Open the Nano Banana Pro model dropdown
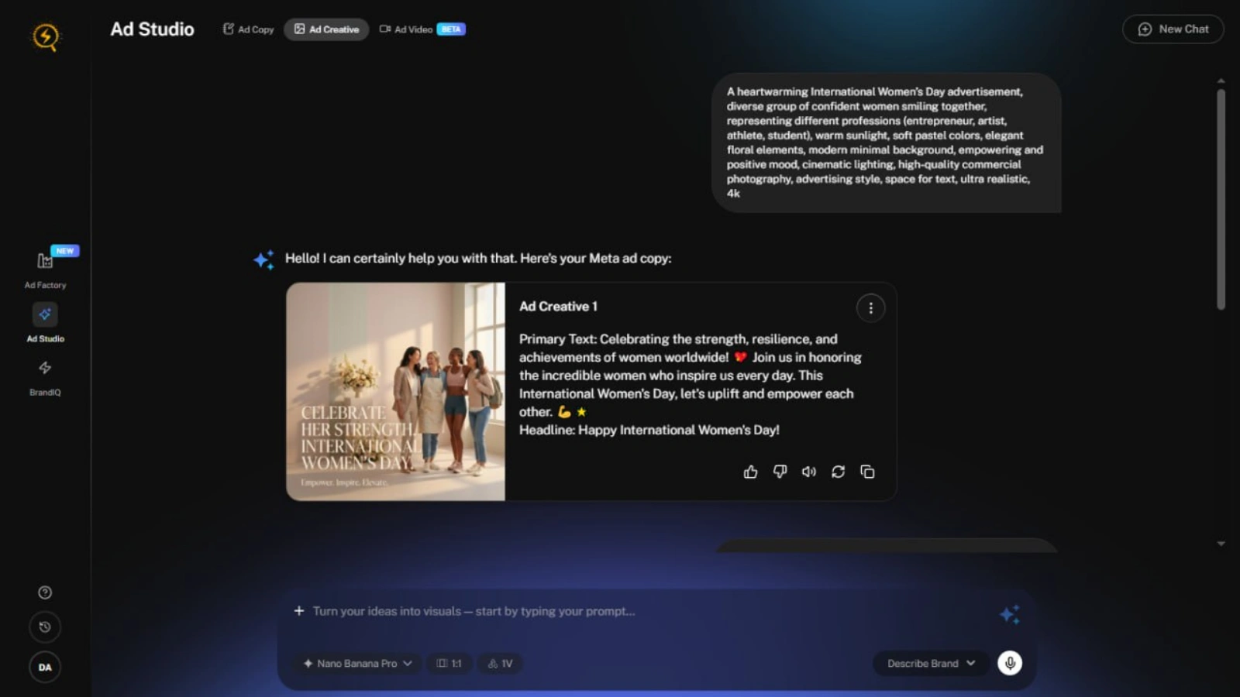The width and height of the screenshot is (1240, 697). (x=357, y=664)
